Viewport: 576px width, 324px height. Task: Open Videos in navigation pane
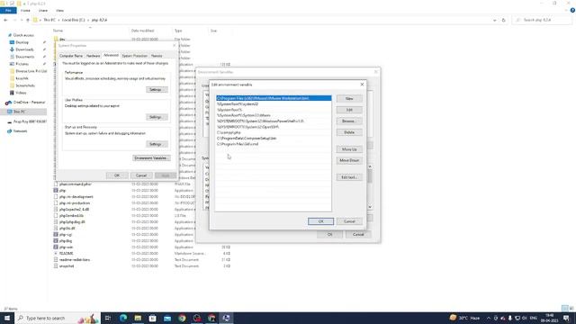[21, 93]
